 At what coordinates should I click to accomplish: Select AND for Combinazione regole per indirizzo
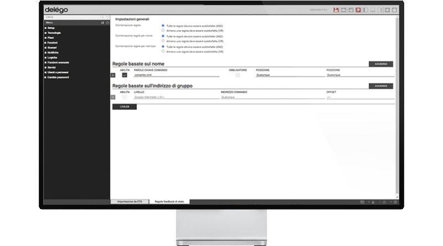163,46
